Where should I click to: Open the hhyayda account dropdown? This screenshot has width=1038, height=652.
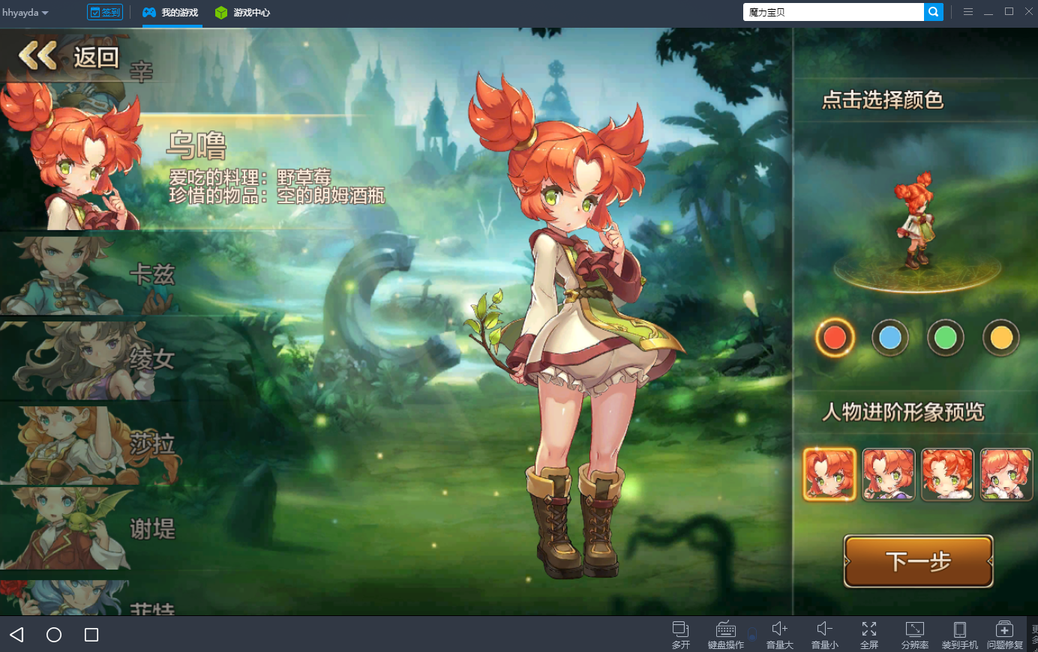tap(25, 13)
